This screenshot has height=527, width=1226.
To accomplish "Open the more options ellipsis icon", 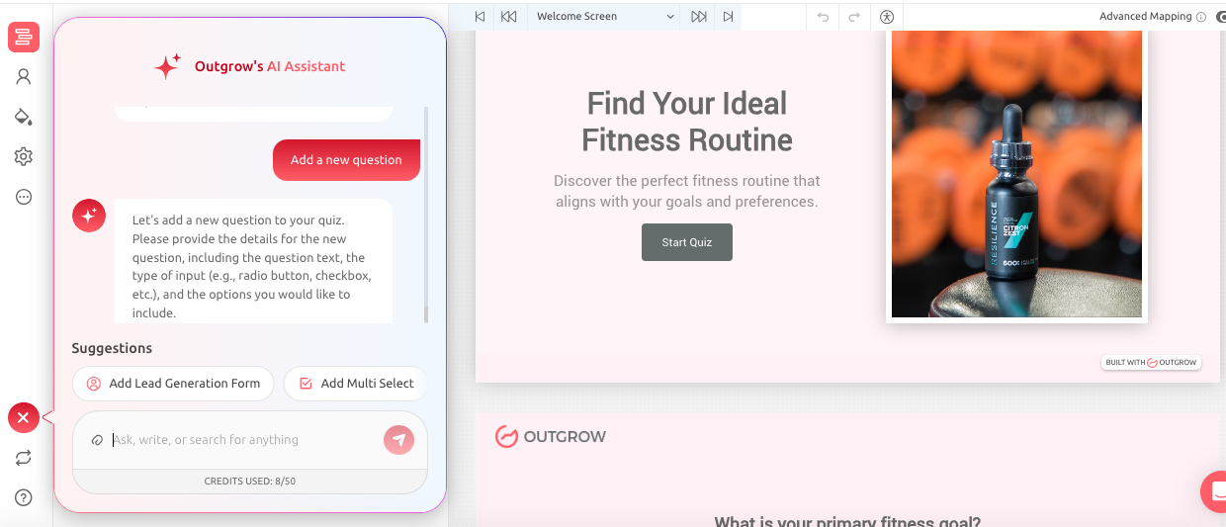I will (24, 197).
